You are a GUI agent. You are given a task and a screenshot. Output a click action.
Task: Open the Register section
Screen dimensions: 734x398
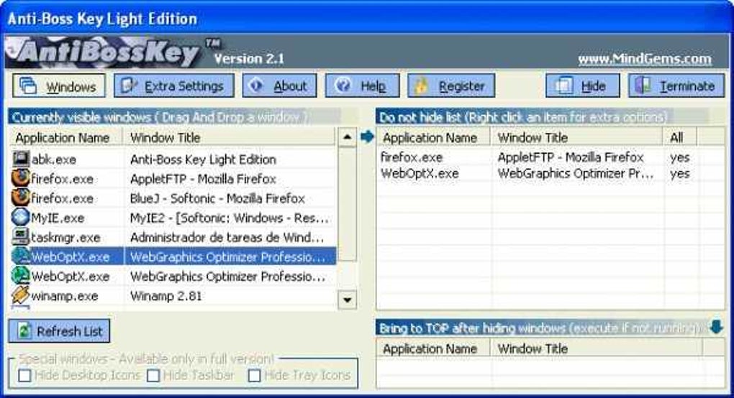pos(451,86)
